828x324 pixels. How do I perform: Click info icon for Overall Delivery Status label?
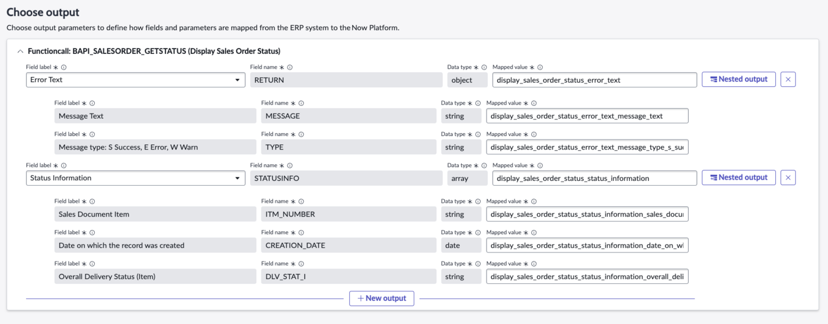pyautogui.click(x=92, y=264)
